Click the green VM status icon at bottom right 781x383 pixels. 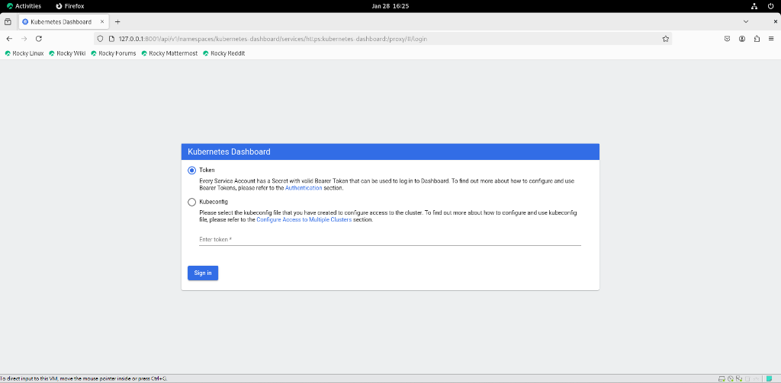point(770,378)
